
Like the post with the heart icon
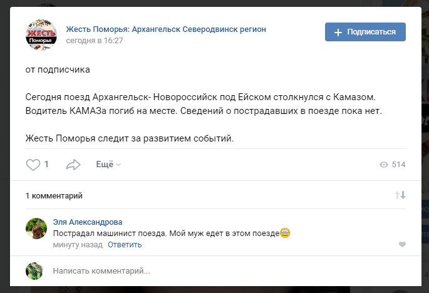coord(33,165)
